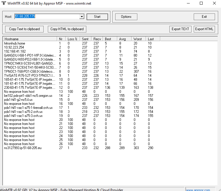
Task: Click the Hostname column header
Action: pyautogui.click(x=30, y=39)
